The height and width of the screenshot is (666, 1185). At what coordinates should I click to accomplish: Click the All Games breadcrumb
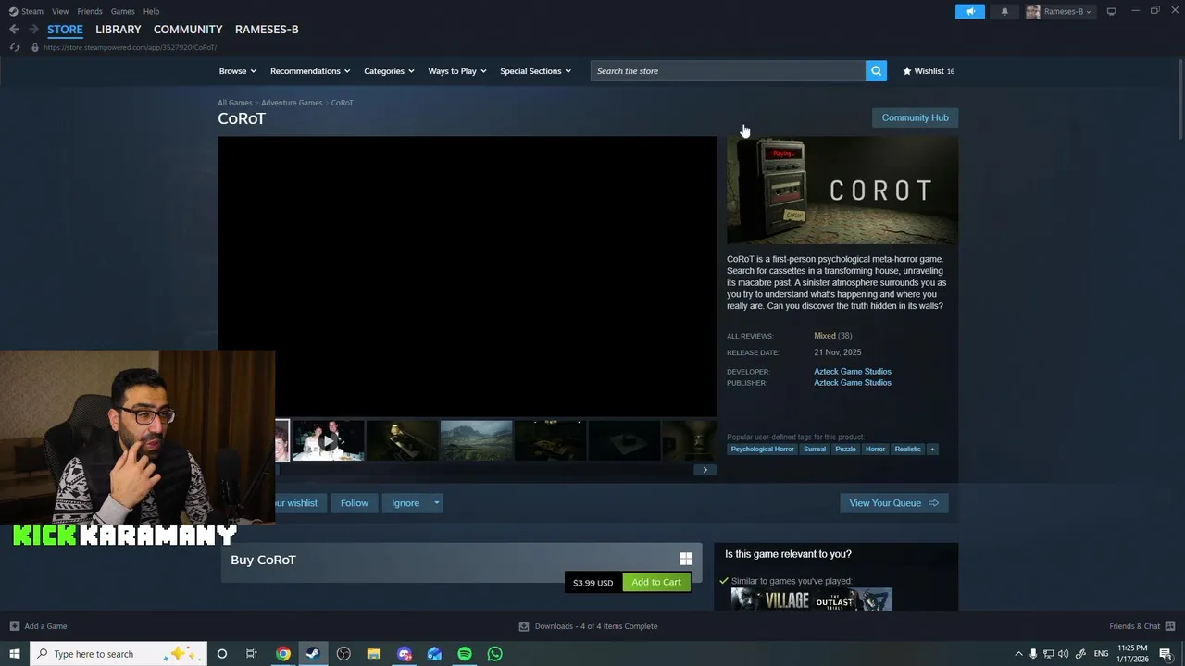(235, 103)
